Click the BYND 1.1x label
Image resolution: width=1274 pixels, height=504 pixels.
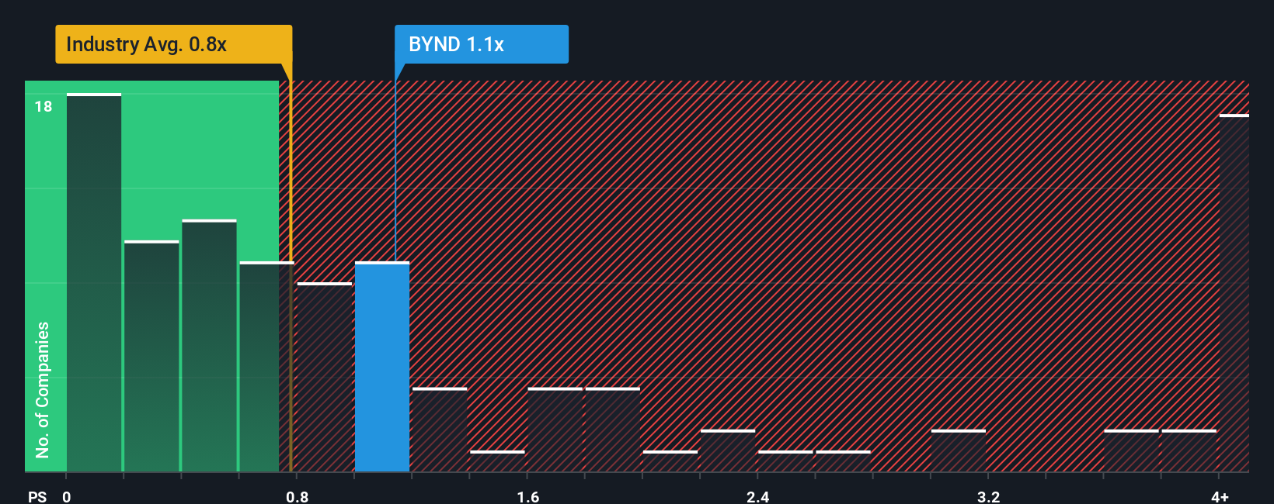click(481, 44)
